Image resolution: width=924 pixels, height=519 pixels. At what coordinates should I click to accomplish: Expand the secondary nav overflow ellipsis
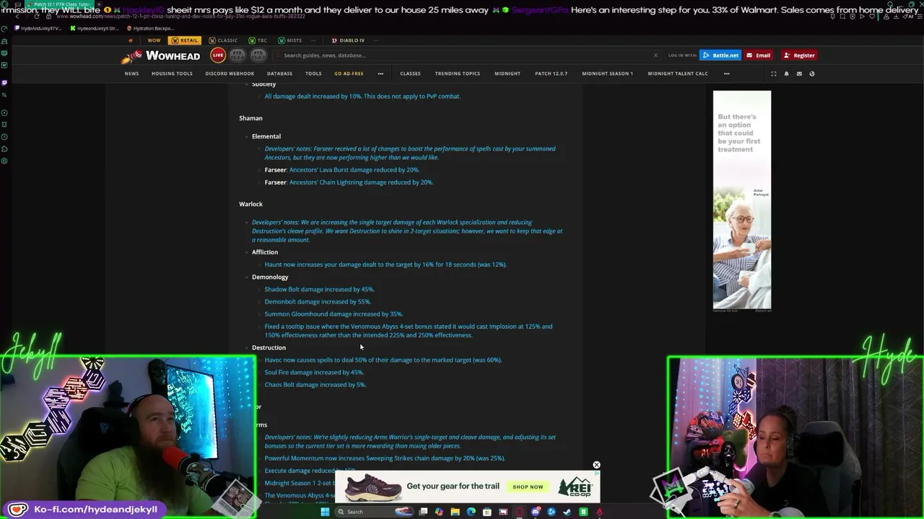tap(726, 74)
